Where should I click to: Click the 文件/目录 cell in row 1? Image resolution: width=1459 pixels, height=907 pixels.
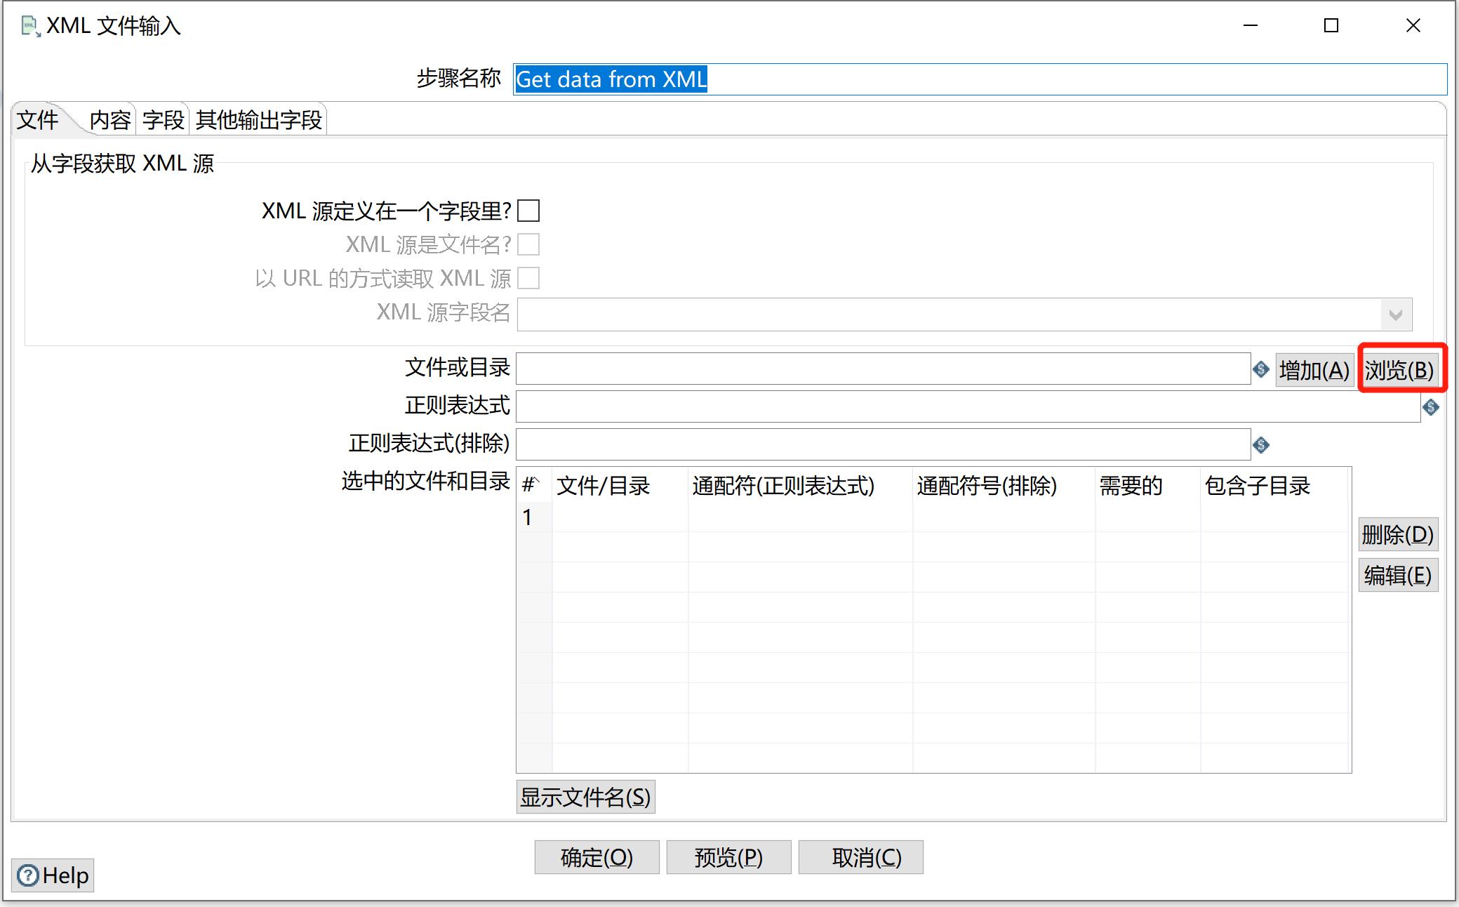click(620, 517)
